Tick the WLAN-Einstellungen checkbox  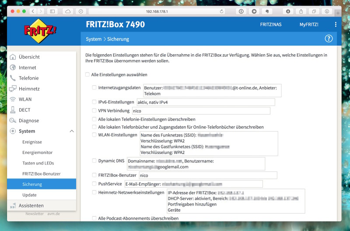tap(94, 135)
